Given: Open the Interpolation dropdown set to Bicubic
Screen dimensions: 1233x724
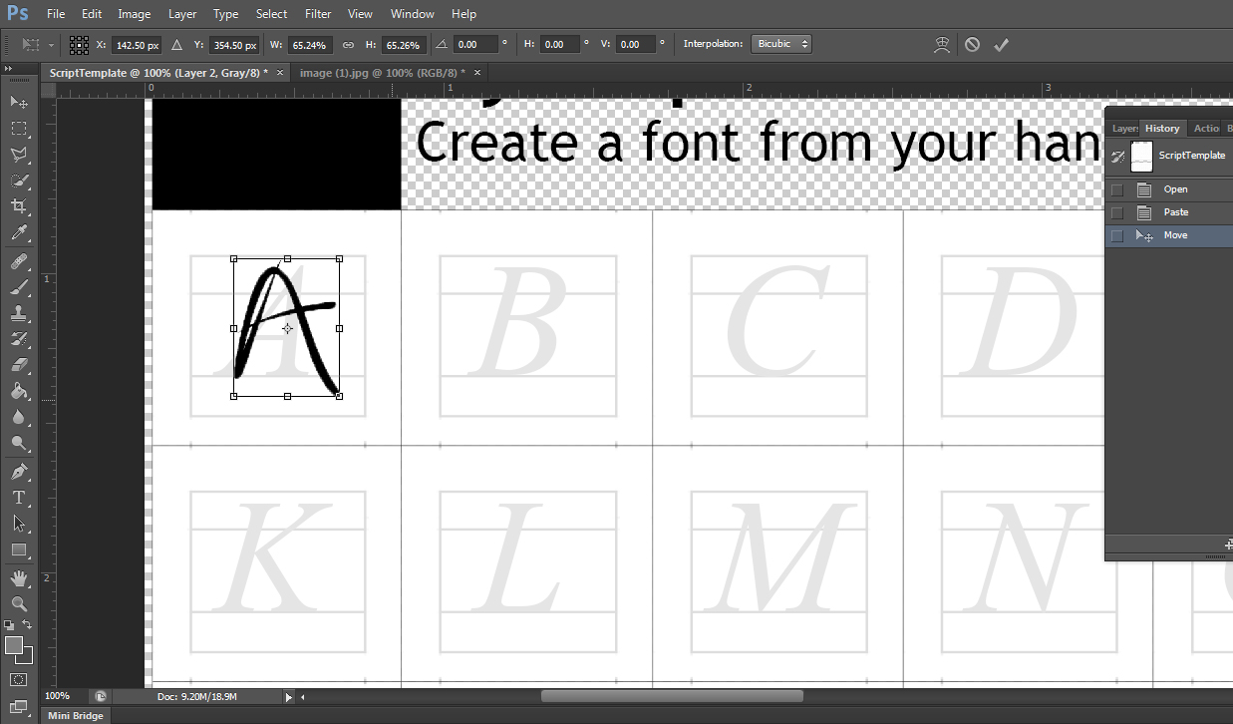Looking at the screenshot, I should pyautogui.click(x=780, y=43).
